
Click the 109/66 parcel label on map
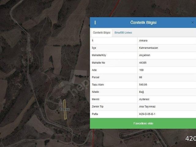pyautogui.click(x=64, y=109)
